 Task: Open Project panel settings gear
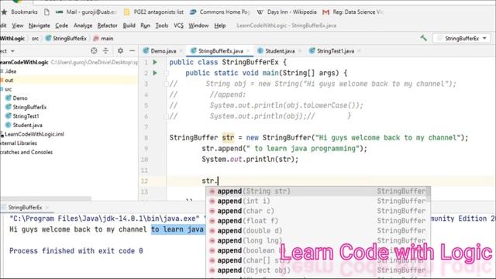pyautogui.click(x=120, y=50)
